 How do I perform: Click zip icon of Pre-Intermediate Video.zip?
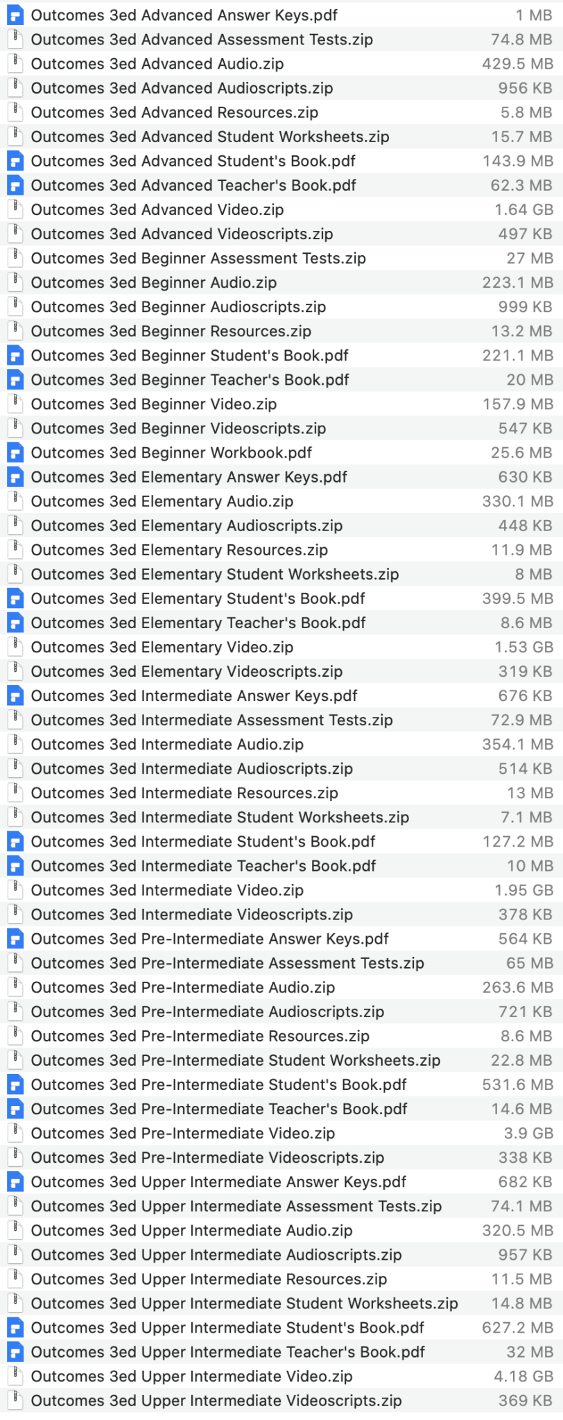[x=15, y=1133]
